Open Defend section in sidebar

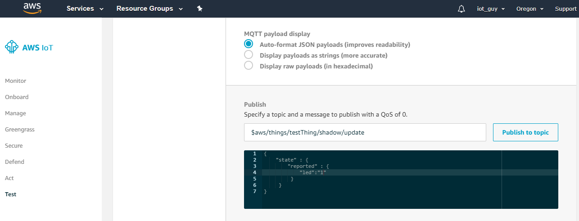pyautogui.click(x=14, y=162)
